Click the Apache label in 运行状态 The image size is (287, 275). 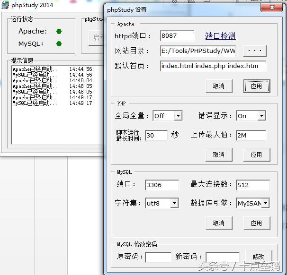point(33,31)
